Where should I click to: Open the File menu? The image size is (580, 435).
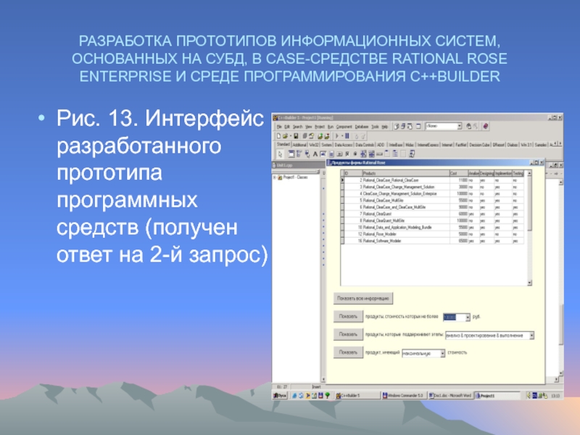click(279, 126)
